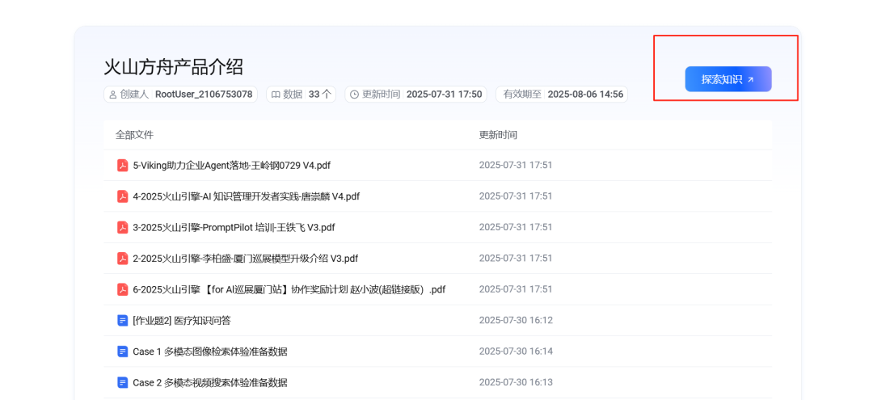The image size is (873, 400).
Task: Click PDF icon for 6-2025火山引擎 协作奖励计划 file
Action: click(123, 289)
